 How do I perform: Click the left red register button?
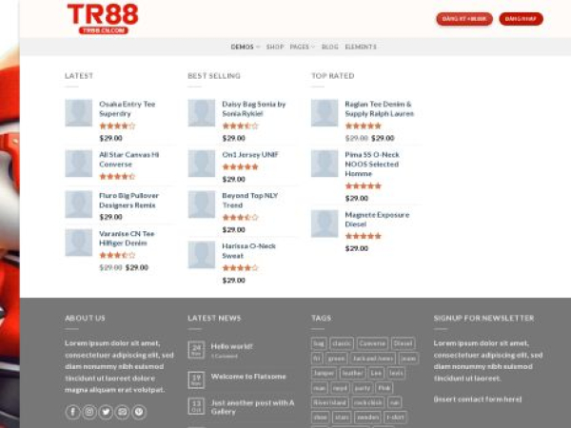click(464, 19)
